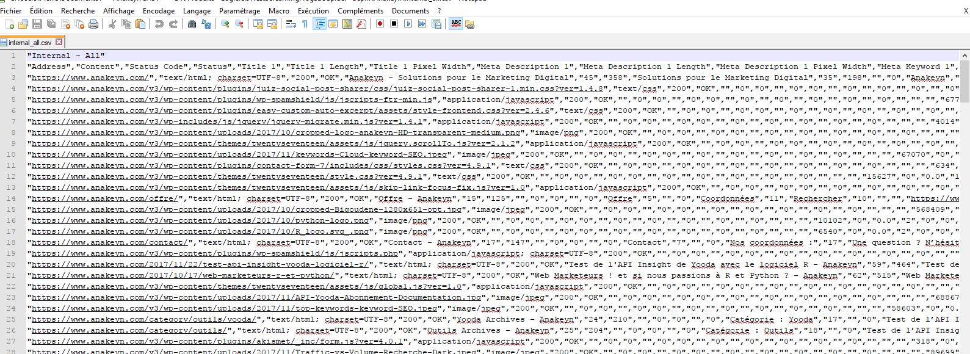Click the https://www.anakeyn.com/ link on line 3
The height and width of the screenshot is (354, 970).
point(90,78)
